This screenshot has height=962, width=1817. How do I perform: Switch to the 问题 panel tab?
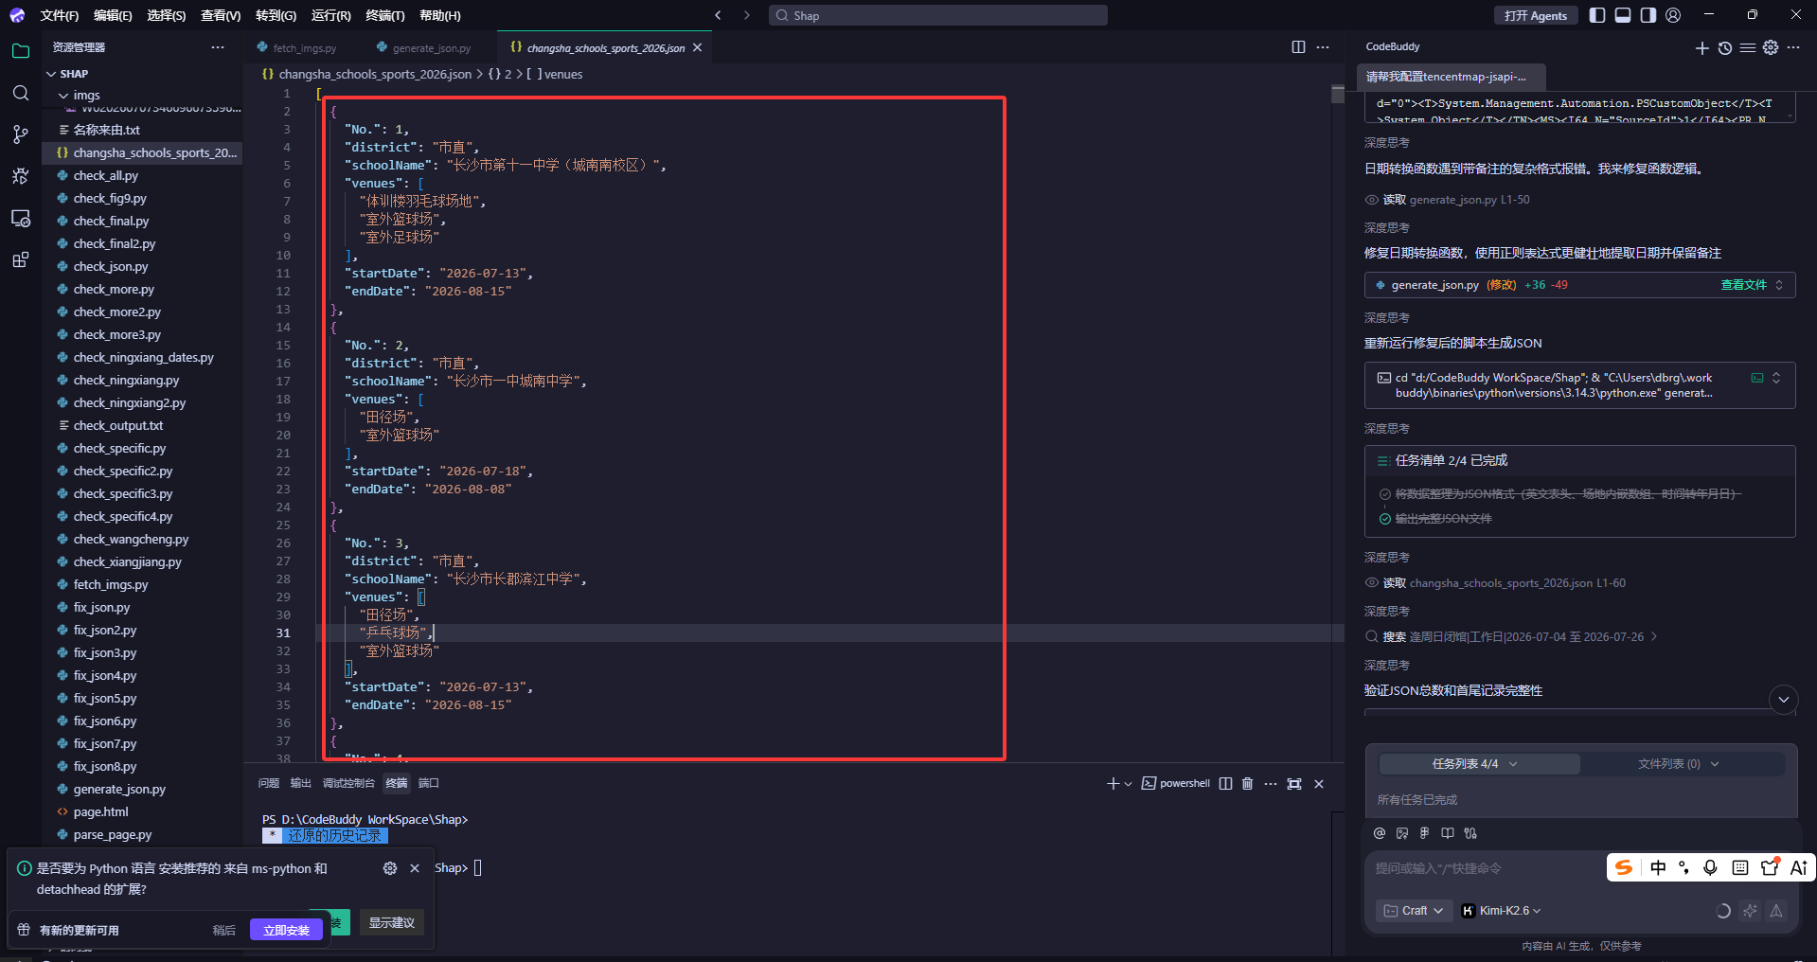pos(269,783)
